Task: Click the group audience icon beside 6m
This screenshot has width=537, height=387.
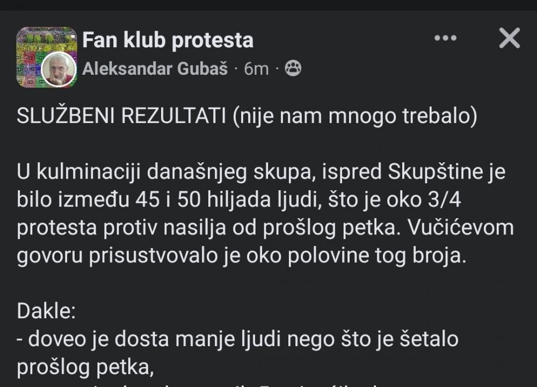Action: pos(293,69)
